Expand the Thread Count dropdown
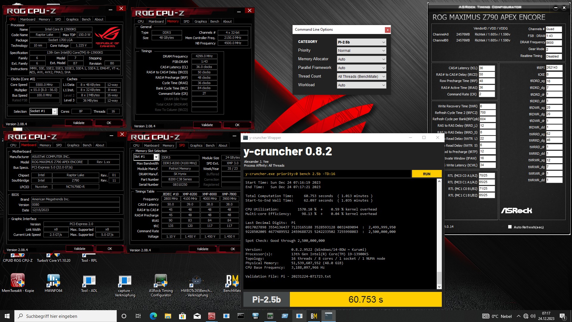 click(361, 77)
